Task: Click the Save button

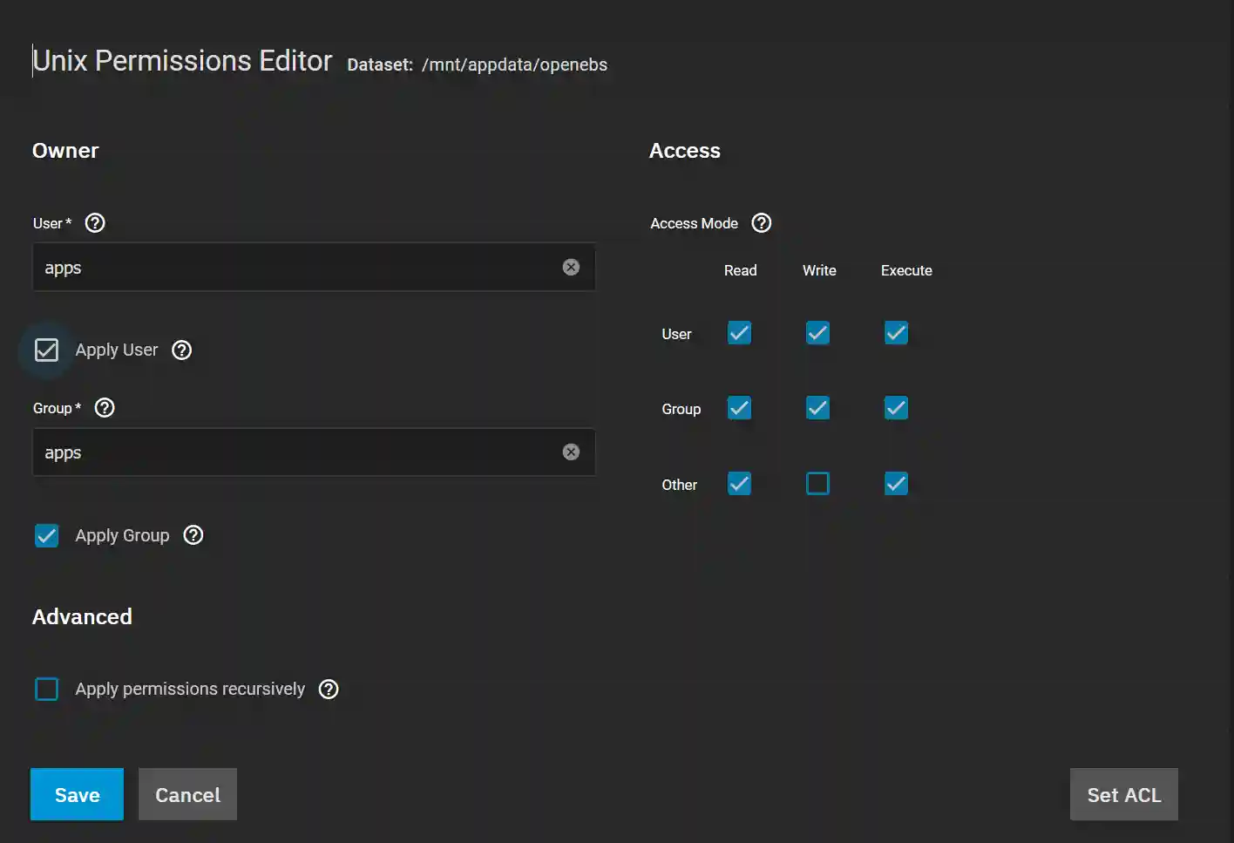Action: (x=77, y=794)
